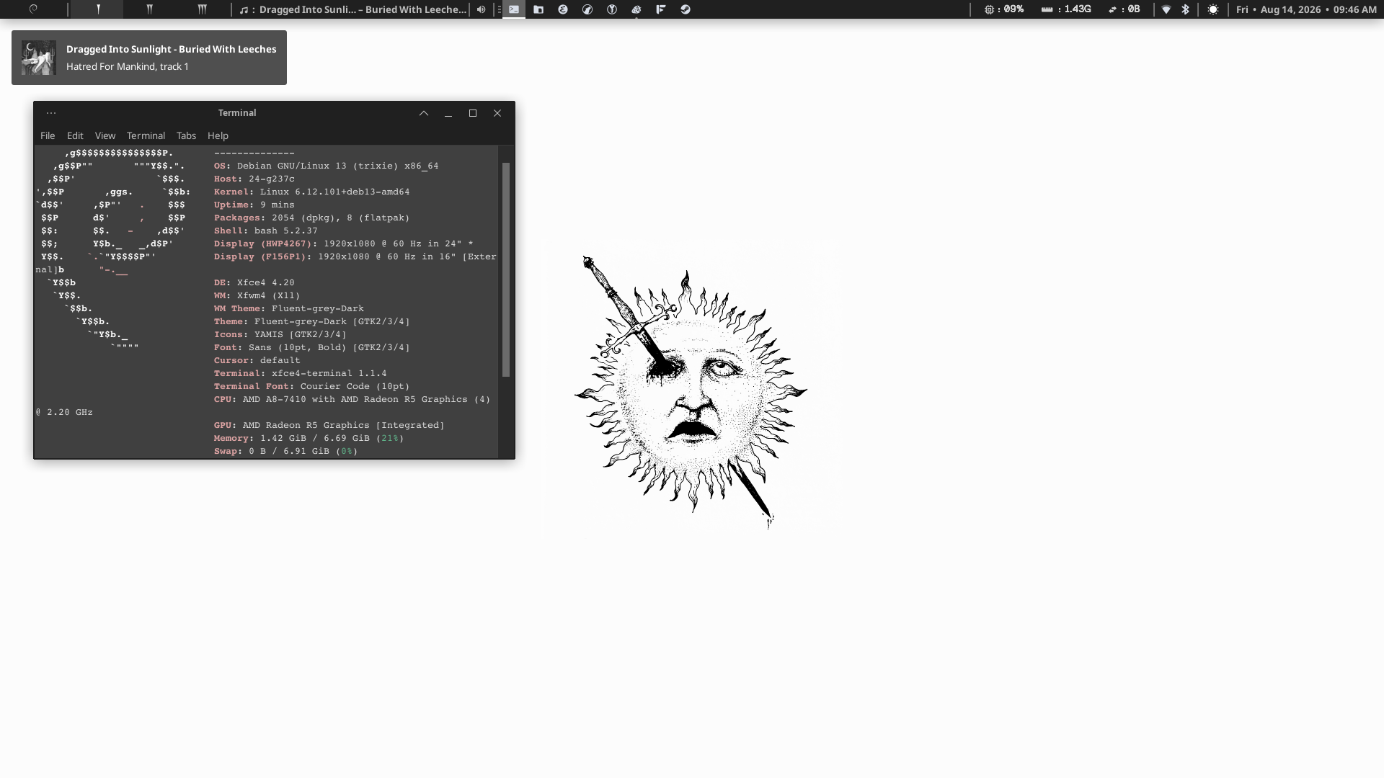Screen dimensions: 1384x778
Task: Switch to the third workspace
Action: (202, 9)
